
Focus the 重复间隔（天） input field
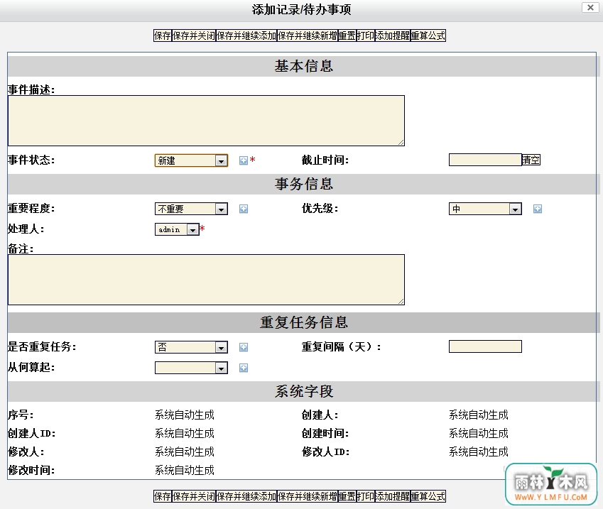click(x=485, y=346)
